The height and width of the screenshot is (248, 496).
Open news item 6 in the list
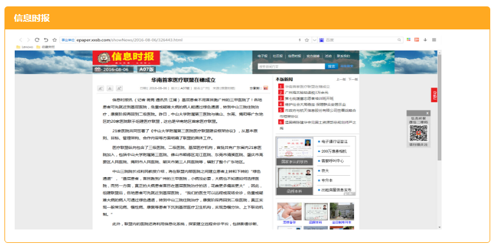[x=318, y=125]
